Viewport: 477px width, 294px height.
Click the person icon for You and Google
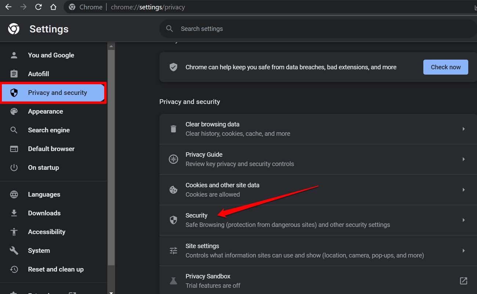pyautogui.click(x=14, y=55)
